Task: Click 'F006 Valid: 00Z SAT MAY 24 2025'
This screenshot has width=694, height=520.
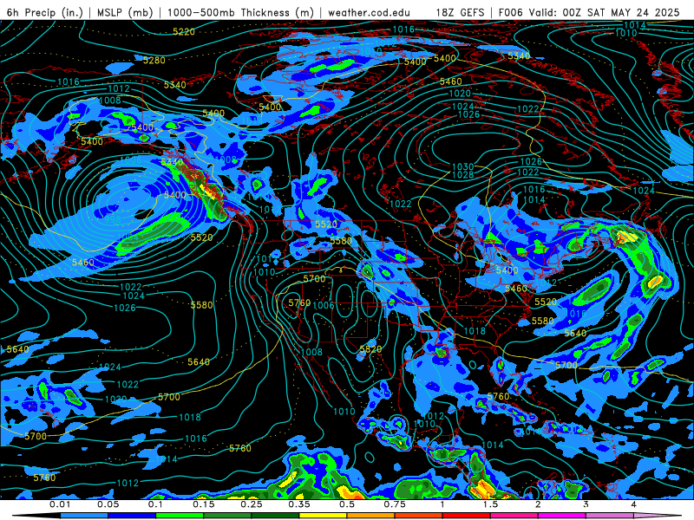Action: (x=589, y=12)
